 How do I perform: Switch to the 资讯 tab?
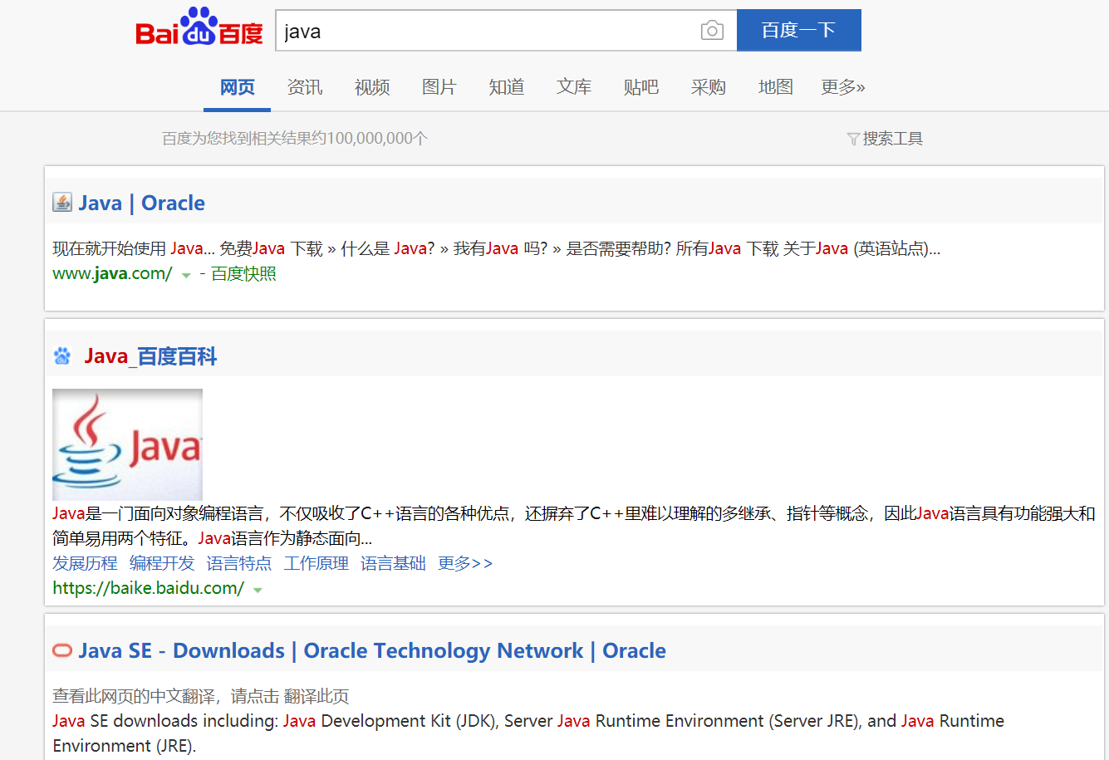click(x=305, y=87)
